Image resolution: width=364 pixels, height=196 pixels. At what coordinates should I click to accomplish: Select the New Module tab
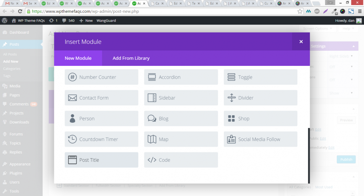[x=78, y=58]
